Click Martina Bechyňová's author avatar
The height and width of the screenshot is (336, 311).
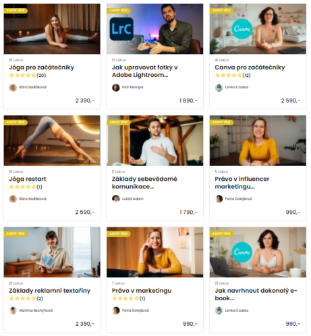(x=13, y=310)
